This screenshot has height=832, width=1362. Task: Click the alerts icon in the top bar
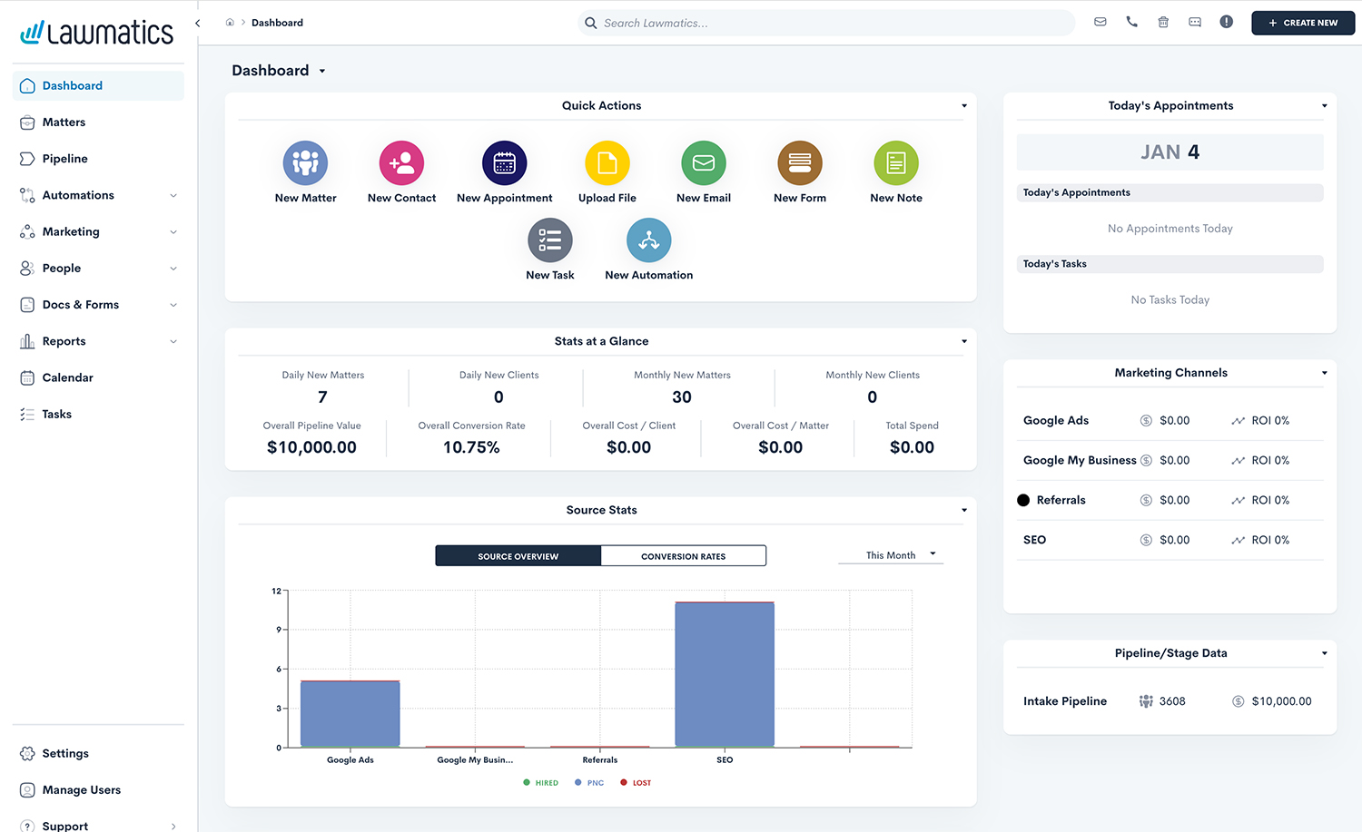click(1226, 22)
